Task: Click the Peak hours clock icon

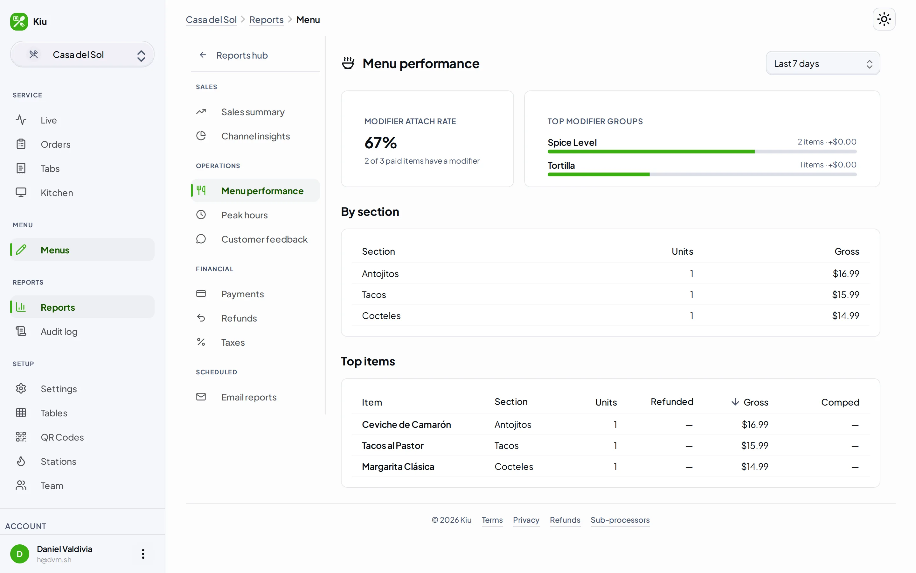Action: coord(201,215)
